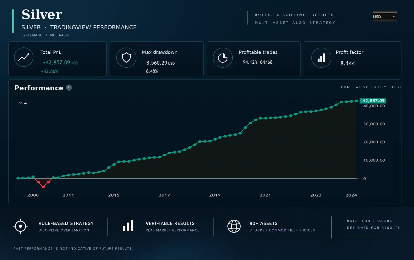Image resolution: width=414 pixels, height=260 pixels.
Task: Open the USD currency dropdown
Action: (385, 16)
